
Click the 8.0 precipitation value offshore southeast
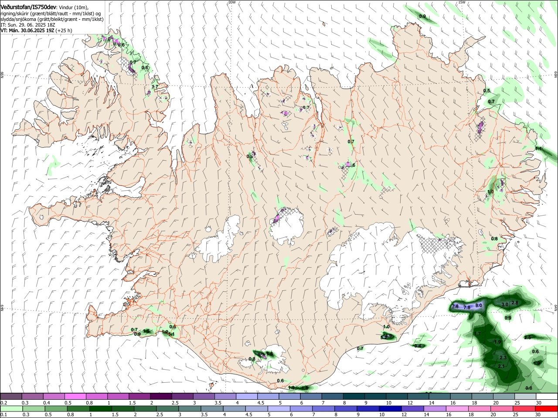[x=478, y=306]
